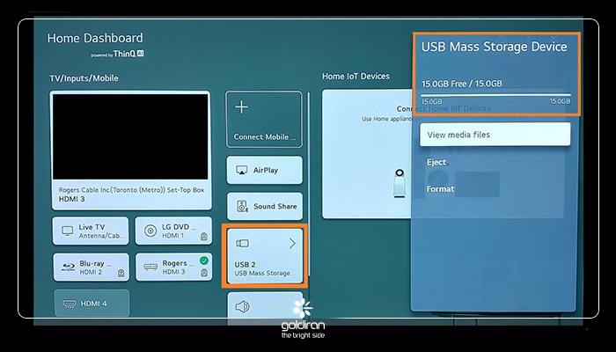Click the plus icon on Connect Mobile tile
This screenshot has width=616, height=352.
point(244,107)
